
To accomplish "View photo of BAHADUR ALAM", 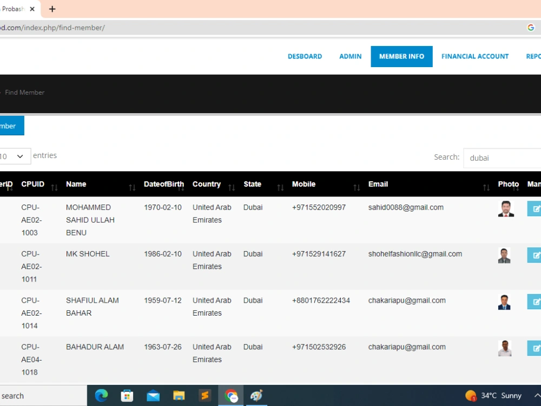I will click(504, 348).
